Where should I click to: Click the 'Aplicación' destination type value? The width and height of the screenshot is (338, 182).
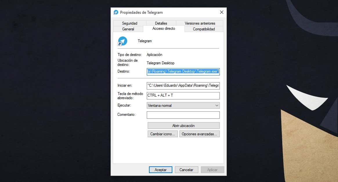pyautogui.click(x=154, y=55)
